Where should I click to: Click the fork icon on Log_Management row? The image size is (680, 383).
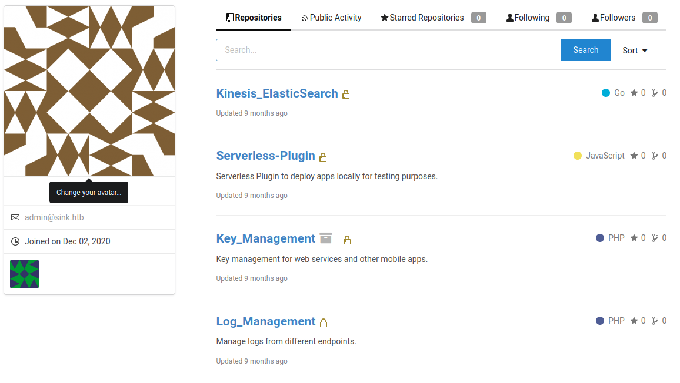(655, 321)
